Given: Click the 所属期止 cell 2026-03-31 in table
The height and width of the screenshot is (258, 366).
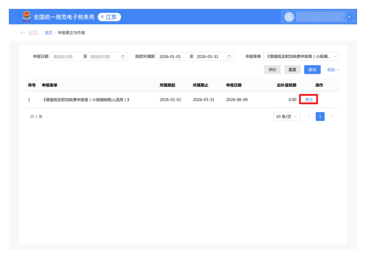Looking at the screenshot, I should click(x=204, y=100).
